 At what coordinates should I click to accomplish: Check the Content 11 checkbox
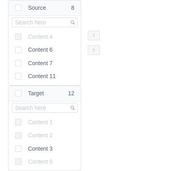pos(18,76)
